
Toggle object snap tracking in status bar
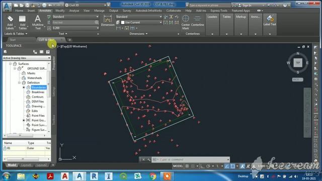[227, 166]
